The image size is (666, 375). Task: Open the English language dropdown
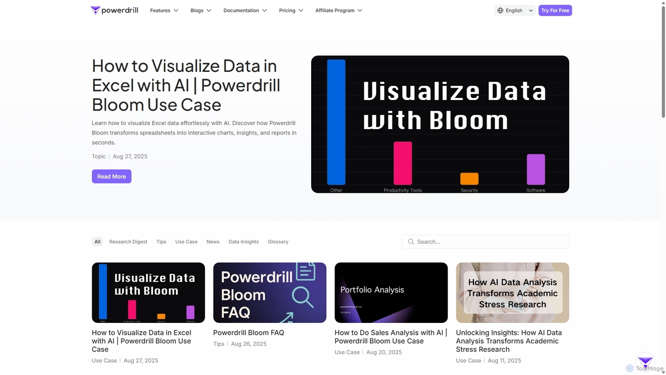point(515,10)
